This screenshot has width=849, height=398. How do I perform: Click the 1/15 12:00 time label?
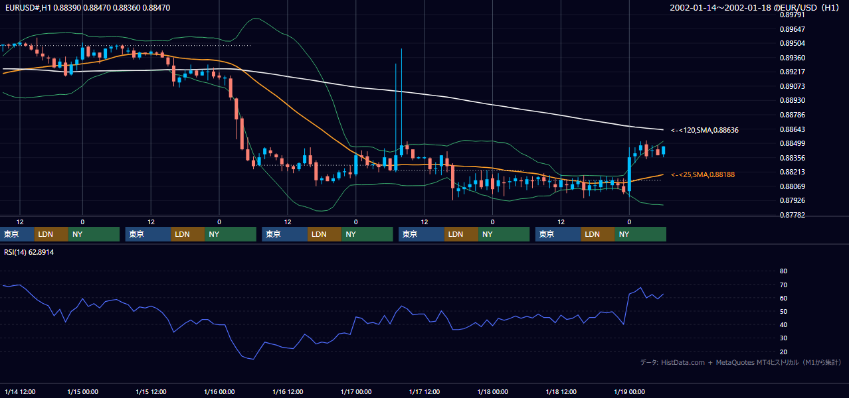coord(150,392)
